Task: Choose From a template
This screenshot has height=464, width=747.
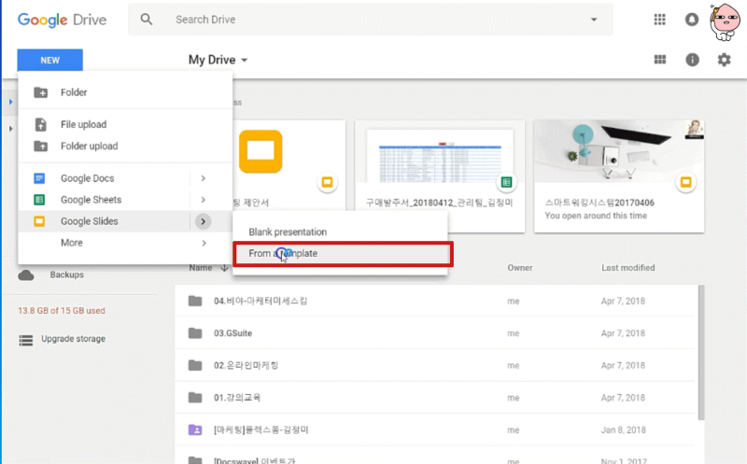Action: (340, 253)
